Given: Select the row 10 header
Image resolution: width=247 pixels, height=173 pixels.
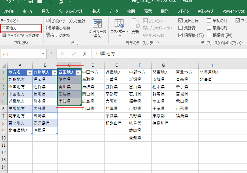Looking at the screenshot, I should point(3,138).
